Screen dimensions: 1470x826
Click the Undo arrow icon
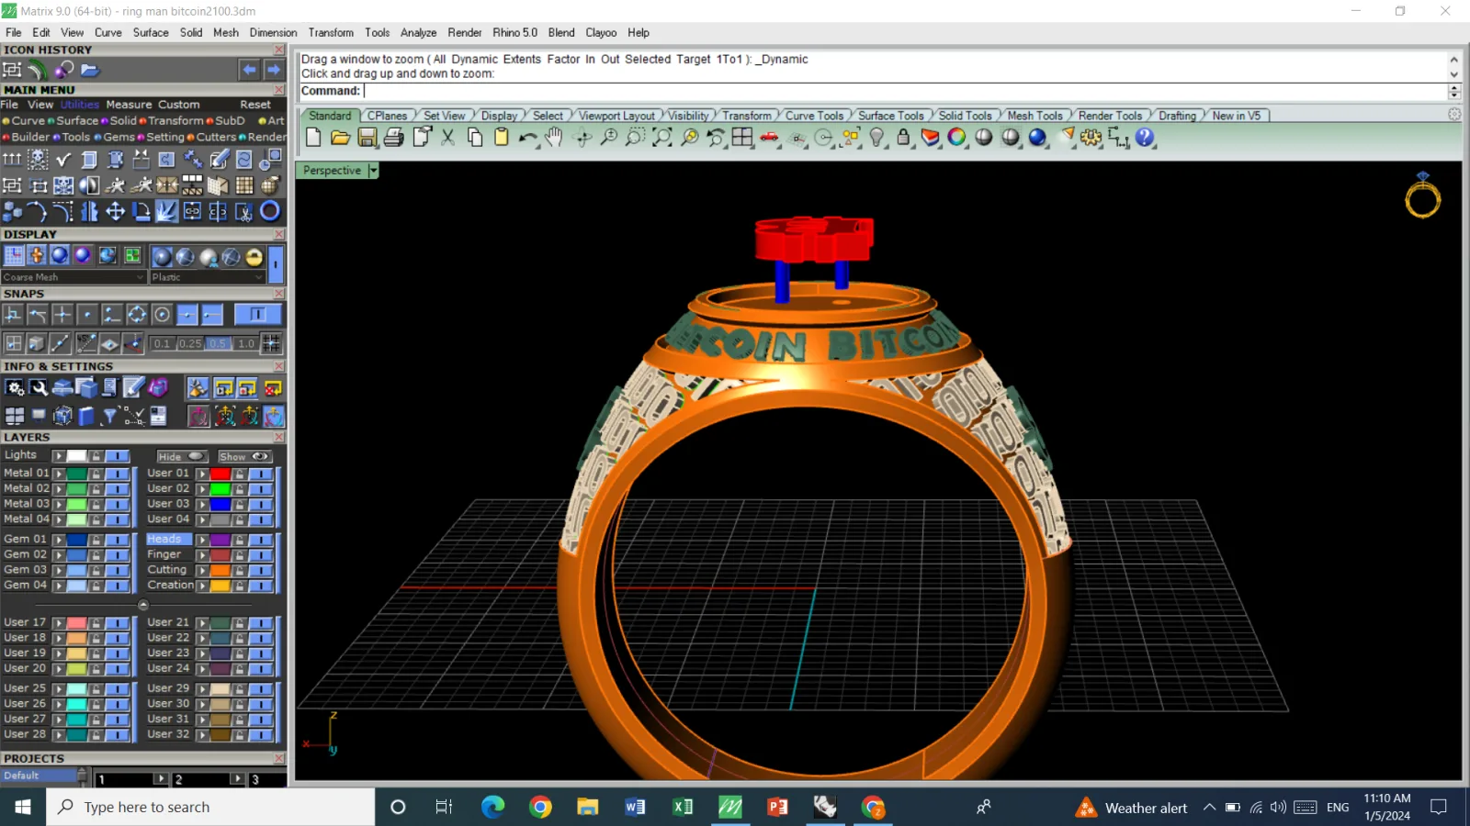(x=527, y=138)
